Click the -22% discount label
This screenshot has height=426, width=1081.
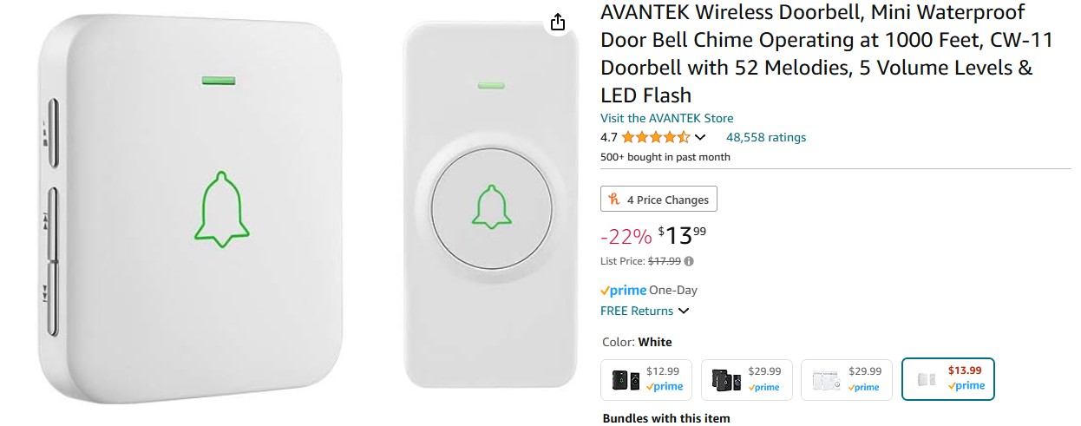(626, 236)
